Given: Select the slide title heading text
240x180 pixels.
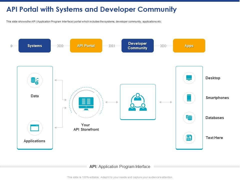Looking at the screenshot, I should click(91, 9).
